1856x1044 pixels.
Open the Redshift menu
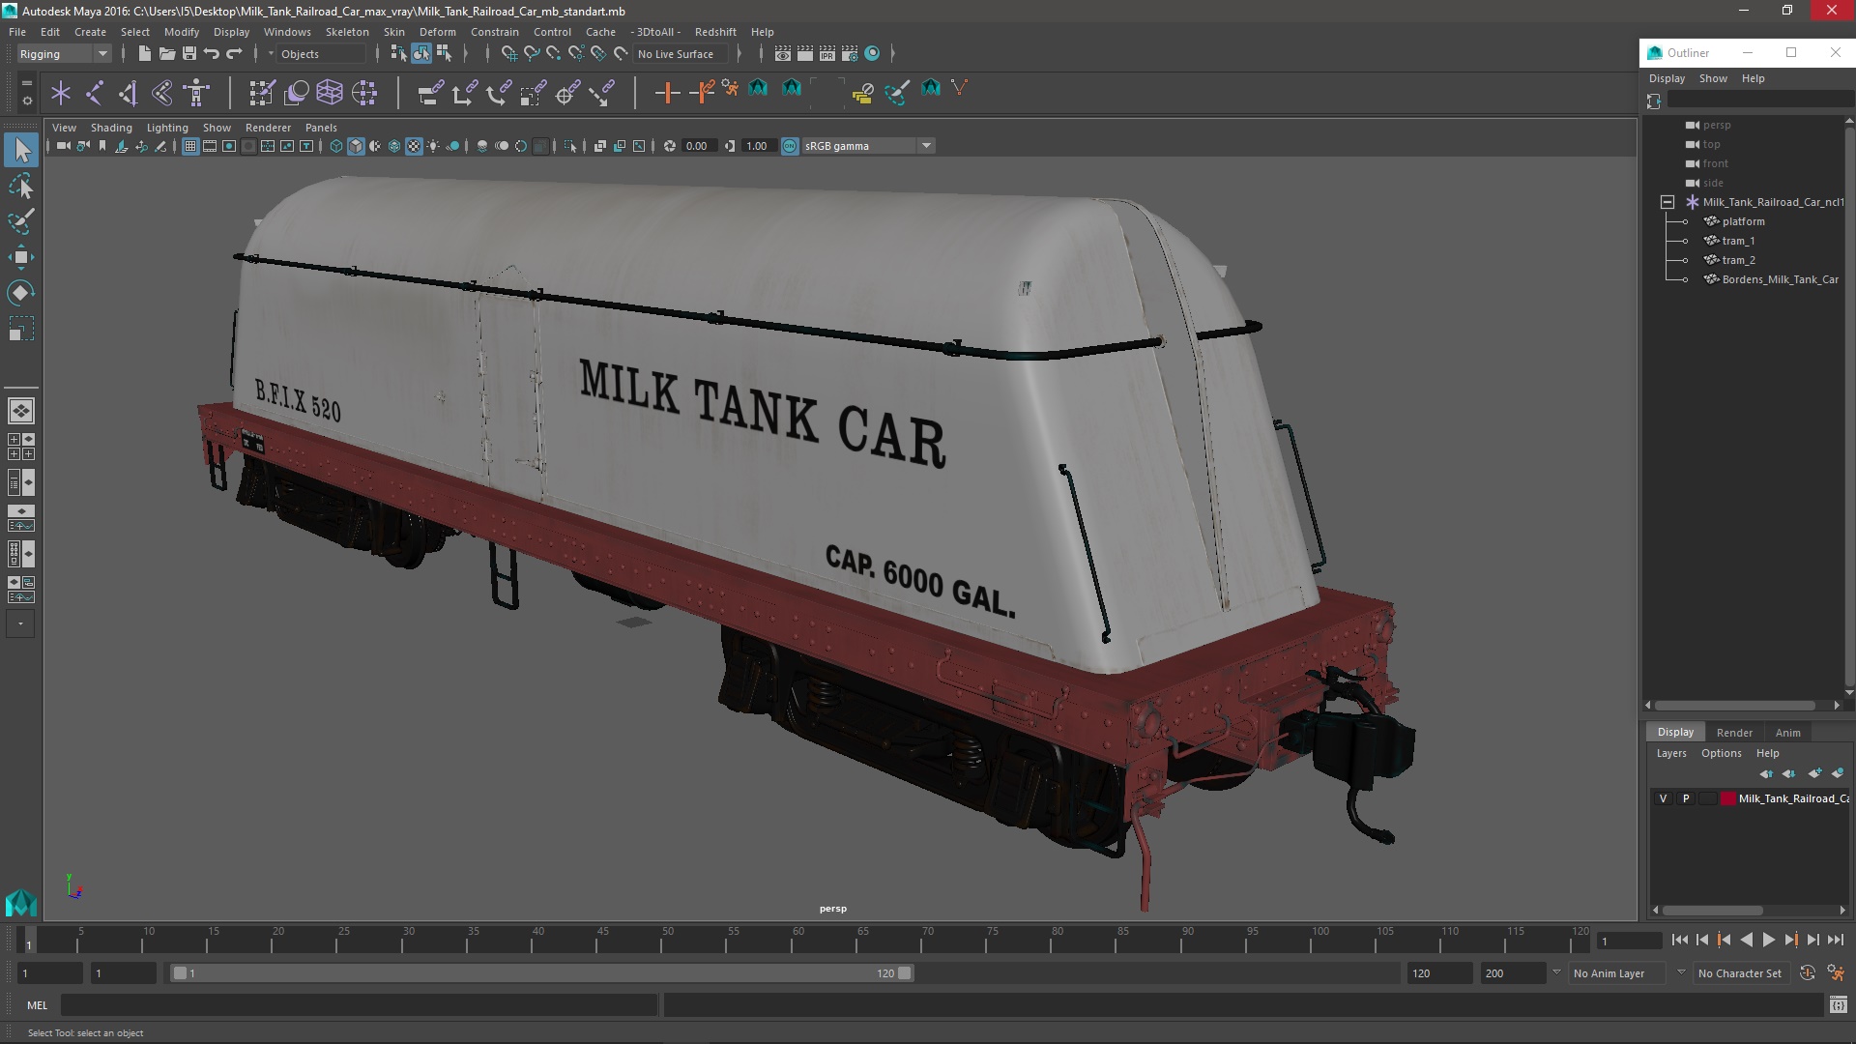[x=715, y=32]
